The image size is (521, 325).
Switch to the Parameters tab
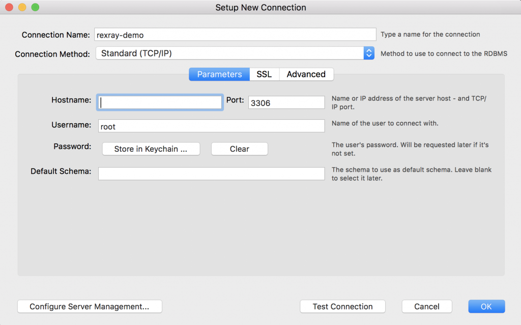point(219,74)
